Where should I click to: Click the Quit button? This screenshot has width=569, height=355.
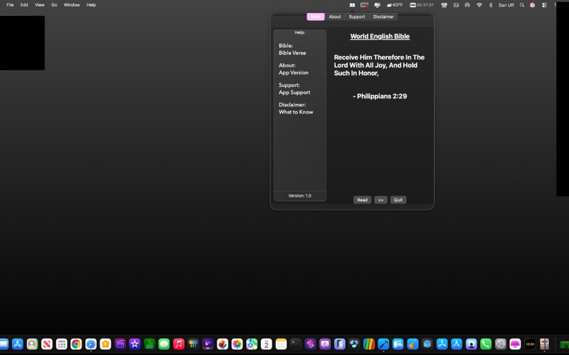(x=398, y=200)
